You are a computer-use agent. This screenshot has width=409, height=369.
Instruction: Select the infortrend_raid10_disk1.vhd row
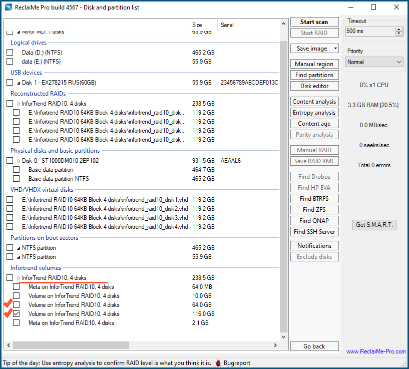(143, 200)
